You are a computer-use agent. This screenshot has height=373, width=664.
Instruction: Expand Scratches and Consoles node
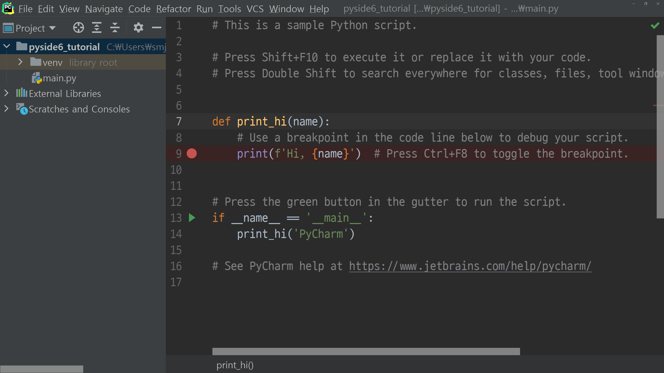pos(6,109)
